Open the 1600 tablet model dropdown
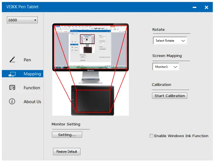 point(22,20)
